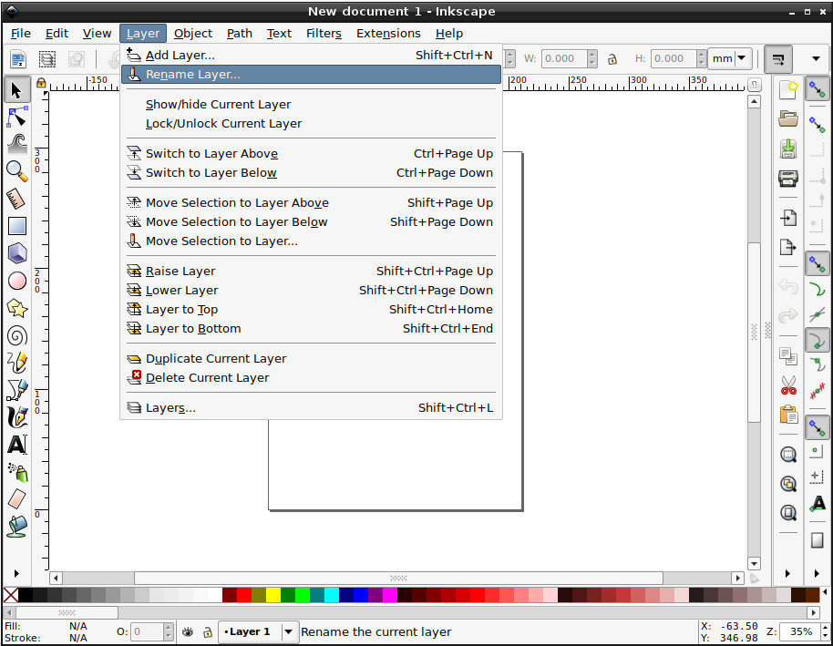The height and width of the screenshot is (646, 833).
Task: Expand the tool controls overflow arrow
Action: pos(816,58)
